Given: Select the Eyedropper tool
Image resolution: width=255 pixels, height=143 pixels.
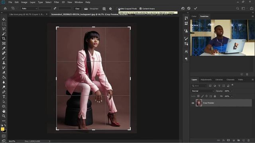Looking at the screenshot, I should (x=4, y=48).
